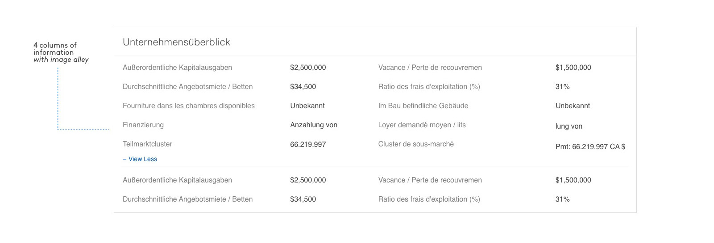Click the truncated 'lung von' value
Screen dimensions: 714x243
point(569,126)
